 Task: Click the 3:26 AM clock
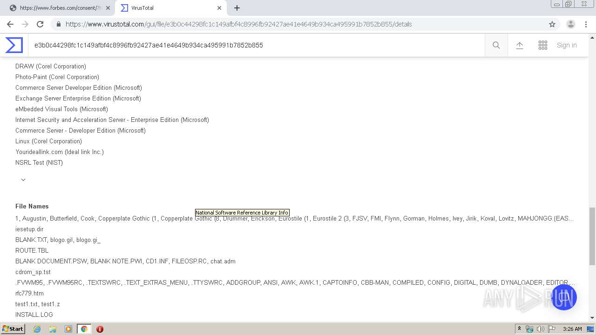click(572, 329)
